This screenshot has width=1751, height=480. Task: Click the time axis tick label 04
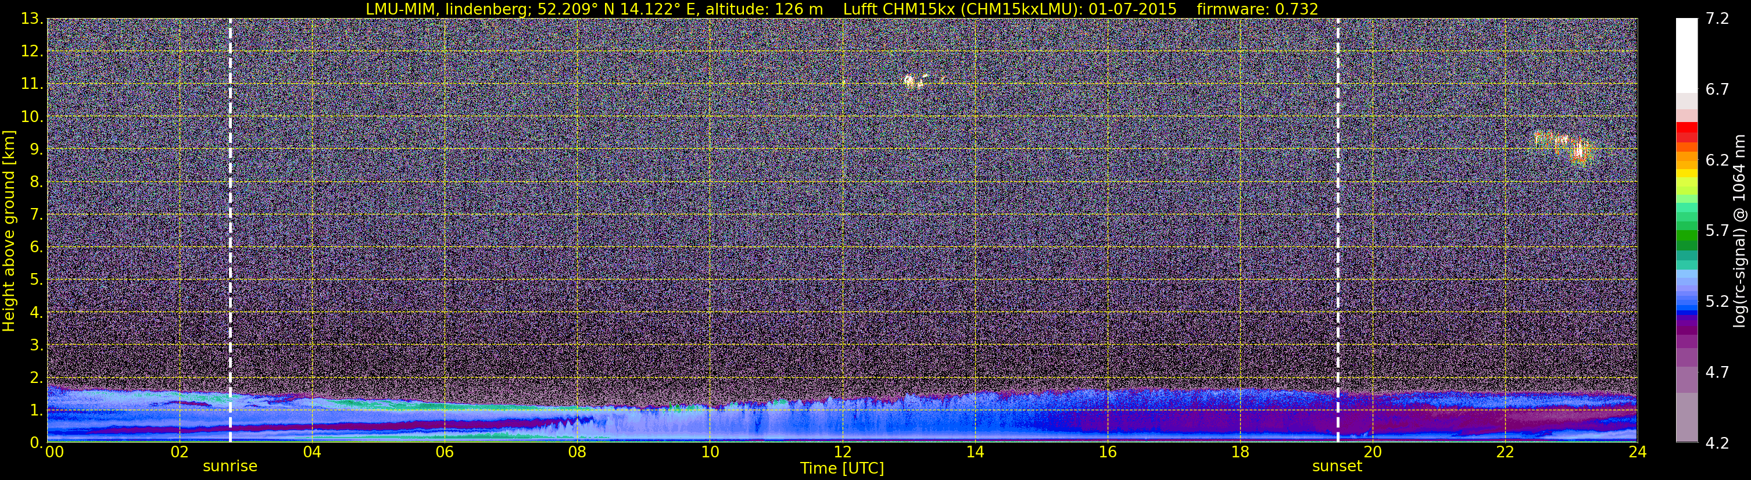tap(312, 452)
